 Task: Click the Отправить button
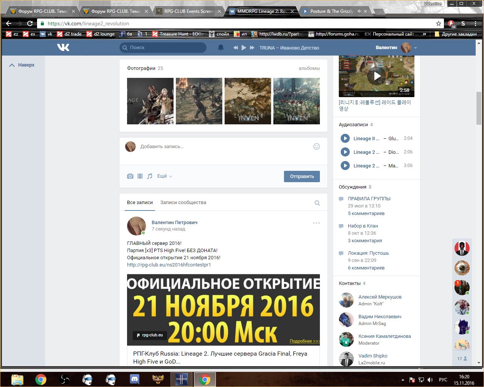coord(302,176)
